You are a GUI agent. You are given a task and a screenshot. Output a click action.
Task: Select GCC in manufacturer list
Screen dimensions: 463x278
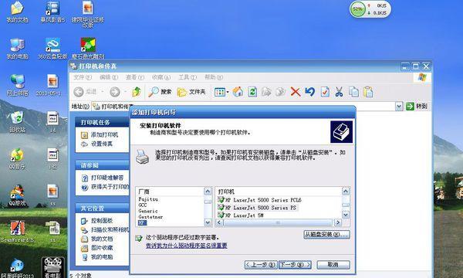142,205
